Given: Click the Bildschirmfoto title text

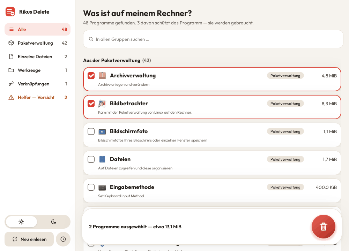Looking at the screenshot, I should [129, 131].
